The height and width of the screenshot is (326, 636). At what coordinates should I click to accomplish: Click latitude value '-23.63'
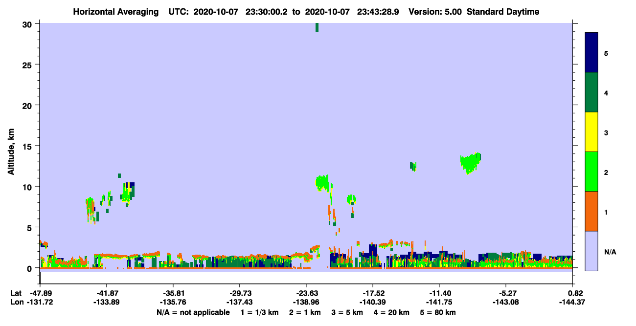click(306, 293)
